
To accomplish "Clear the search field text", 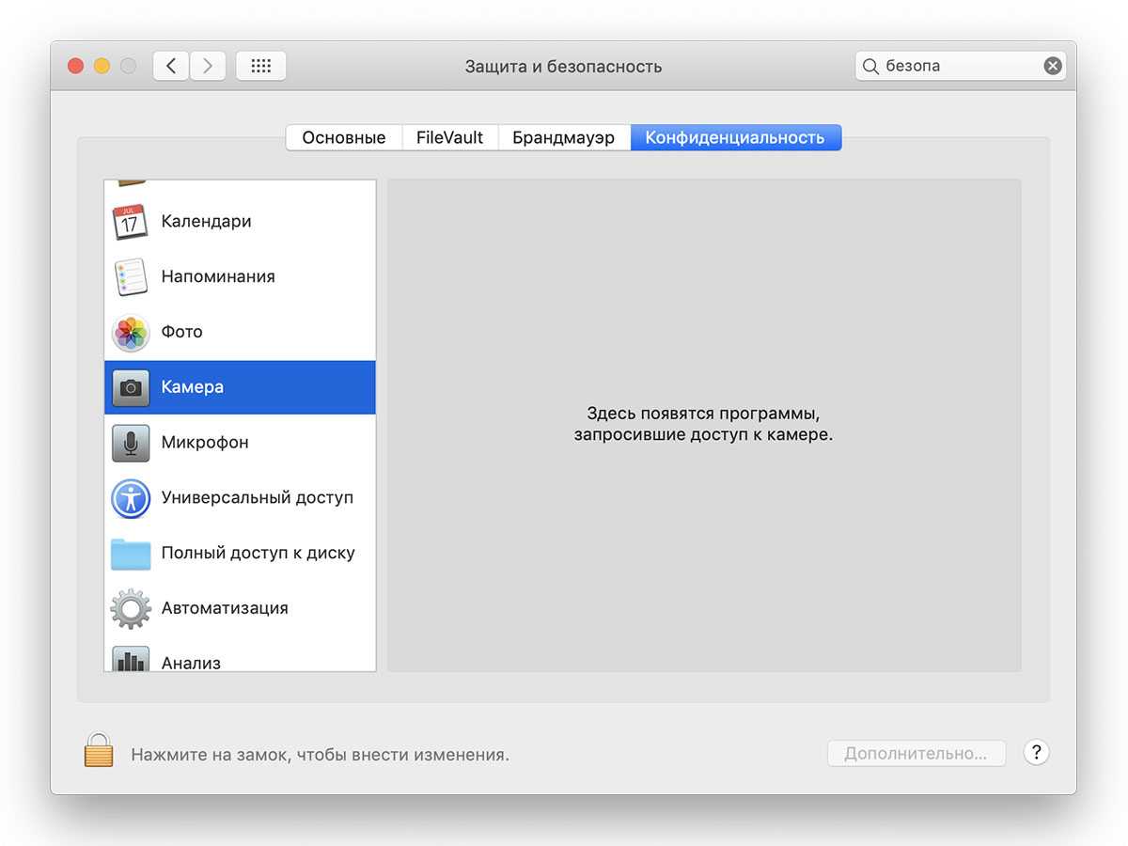I will point(1053,66).
